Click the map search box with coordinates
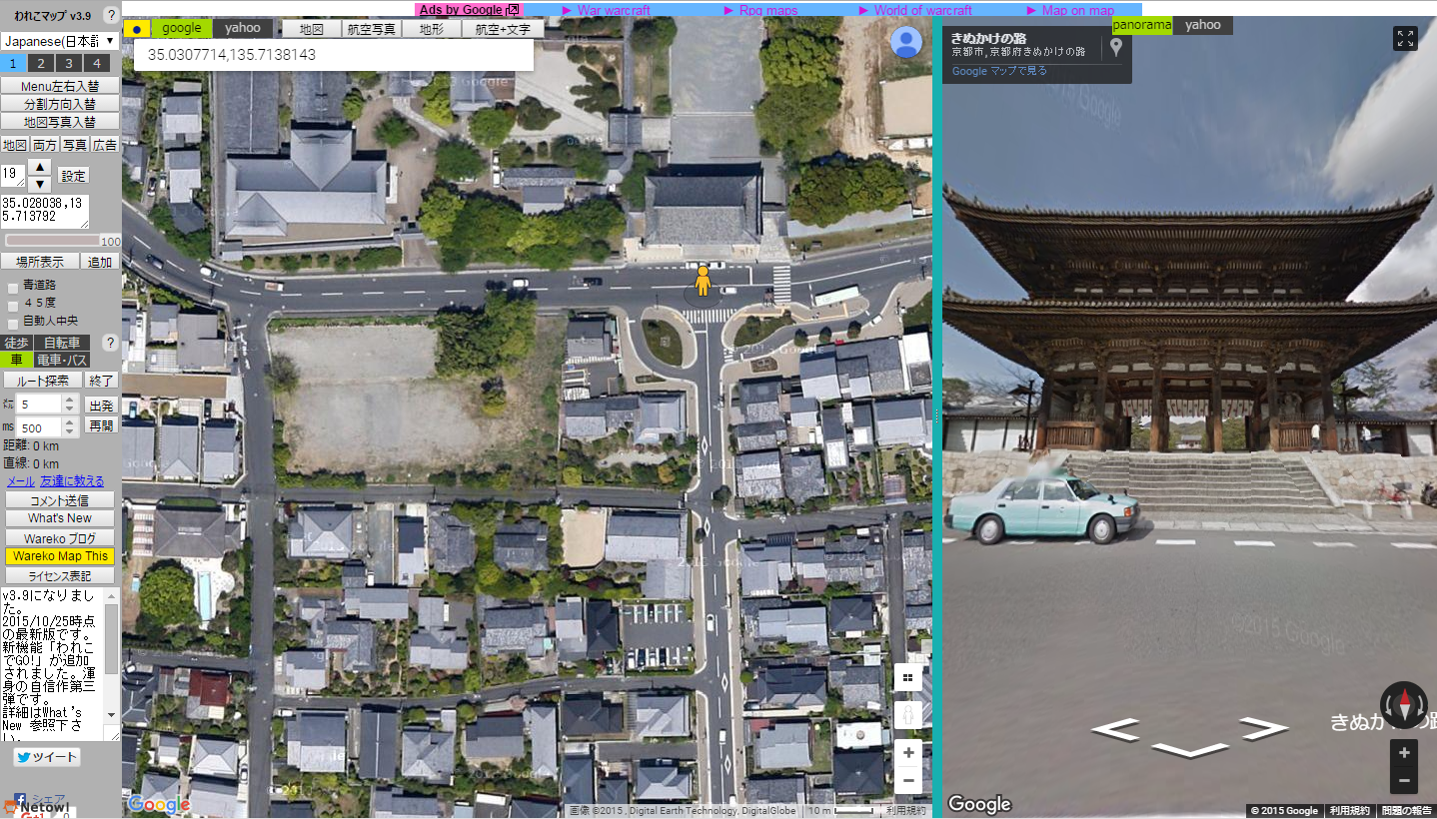This screenshot has height=819, width=1437. (x=334, y=55)
